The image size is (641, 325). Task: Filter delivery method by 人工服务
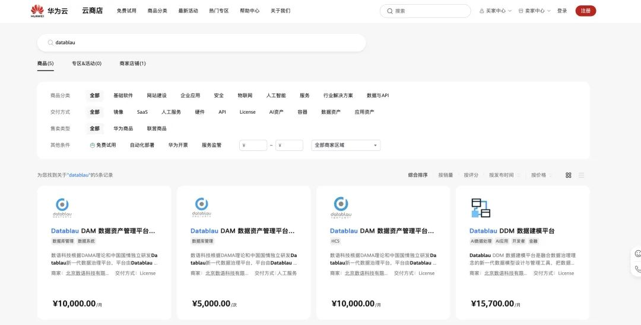tap(172, 112)
